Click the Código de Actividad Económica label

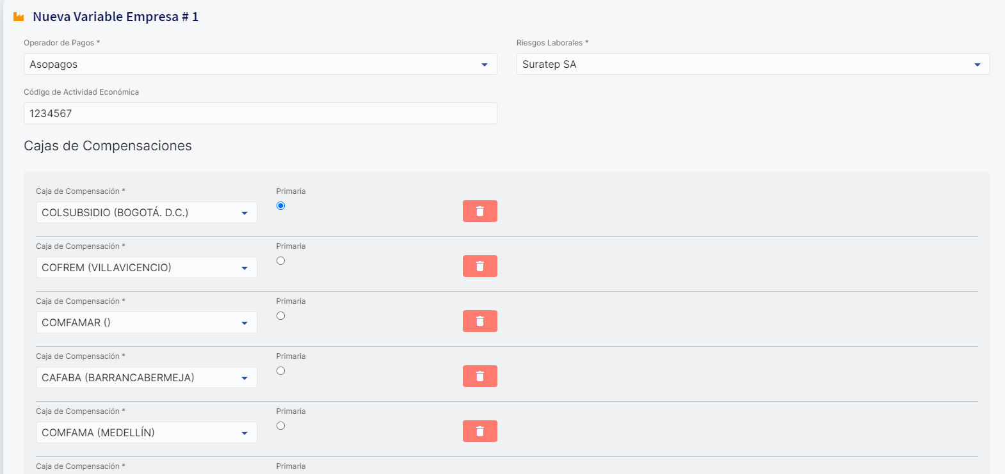[x=81, y=92]
